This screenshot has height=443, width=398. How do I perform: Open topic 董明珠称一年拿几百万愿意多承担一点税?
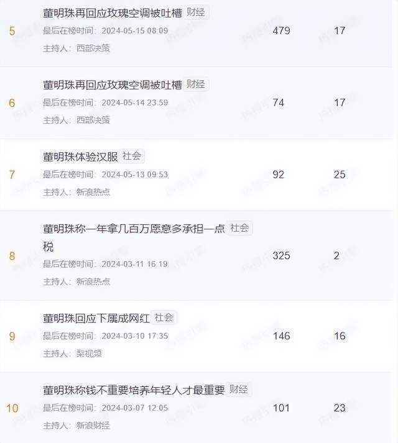(x=134, y=237)
